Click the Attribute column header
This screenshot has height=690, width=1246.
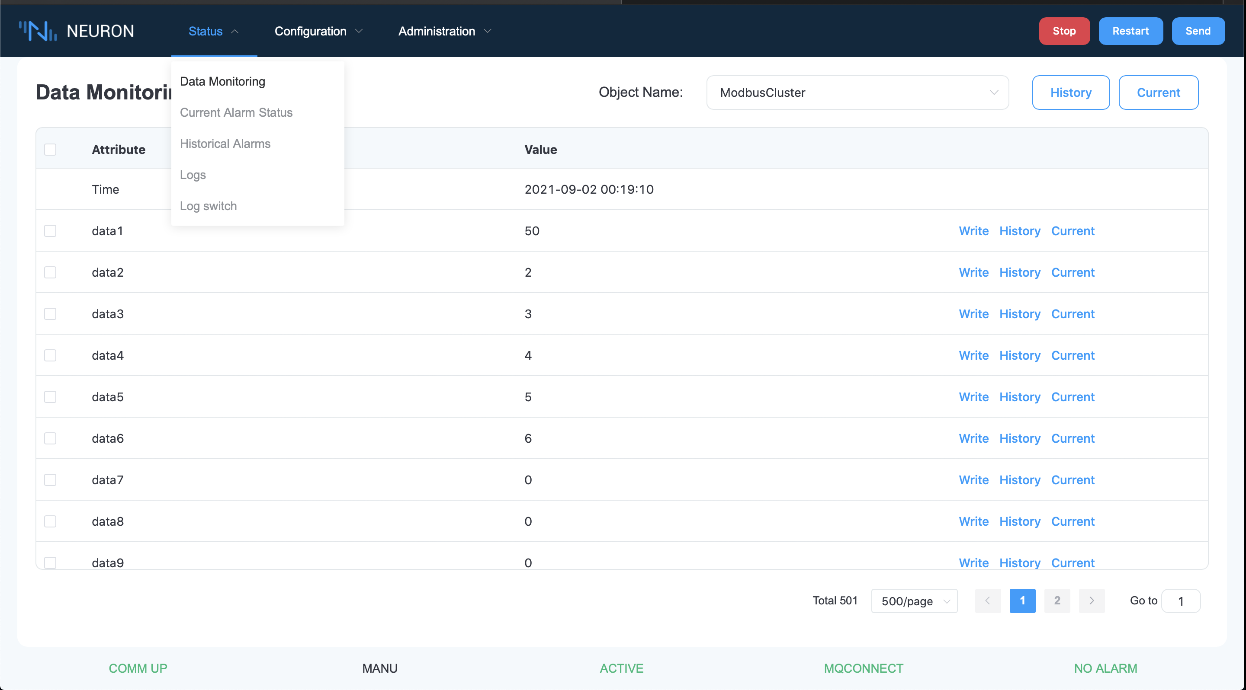[119, 150]
